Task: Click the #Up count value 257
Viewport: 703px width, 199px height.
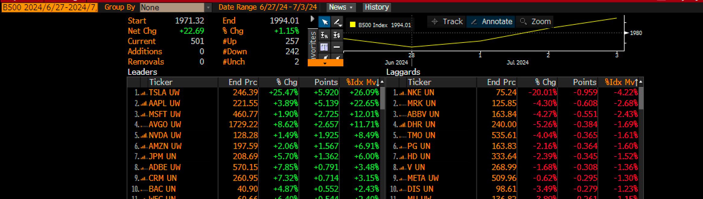Action: (292, 41)
